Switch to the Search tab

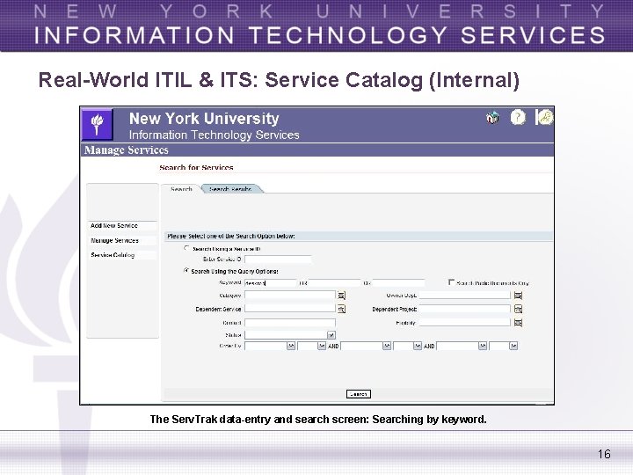181,189
